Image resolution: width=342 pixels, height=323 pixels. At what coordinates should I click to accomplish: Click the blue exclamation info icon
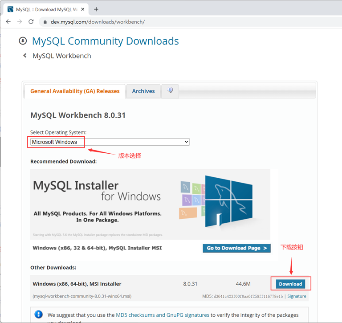click(x=39, y=315)
